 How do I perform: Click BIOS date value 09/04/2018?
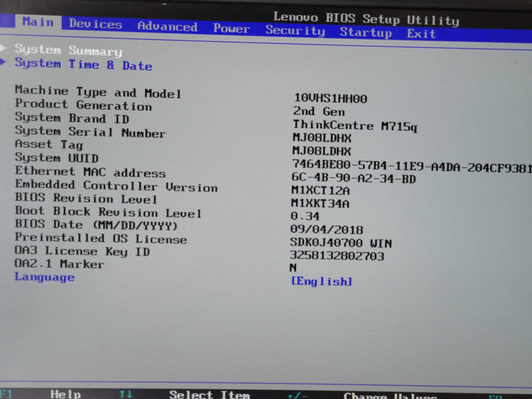tap(327, 229)
